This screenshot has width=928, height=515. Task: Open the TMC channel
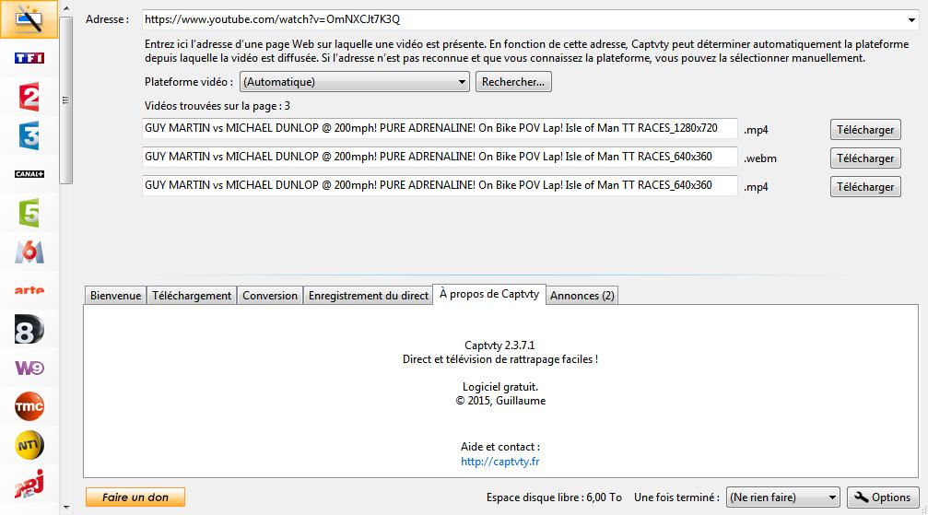point(29,406)
